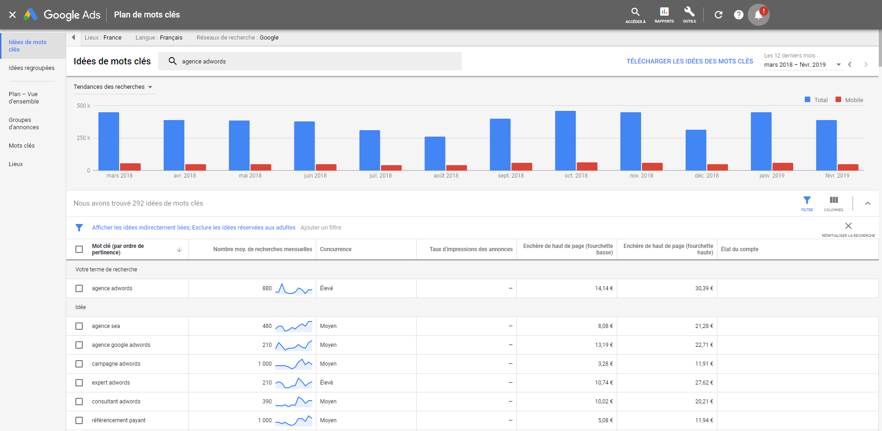Edit Lieux : France setting
Viewport: 882px width, 431px height.
pyautogui.click(x=103, y=38)
